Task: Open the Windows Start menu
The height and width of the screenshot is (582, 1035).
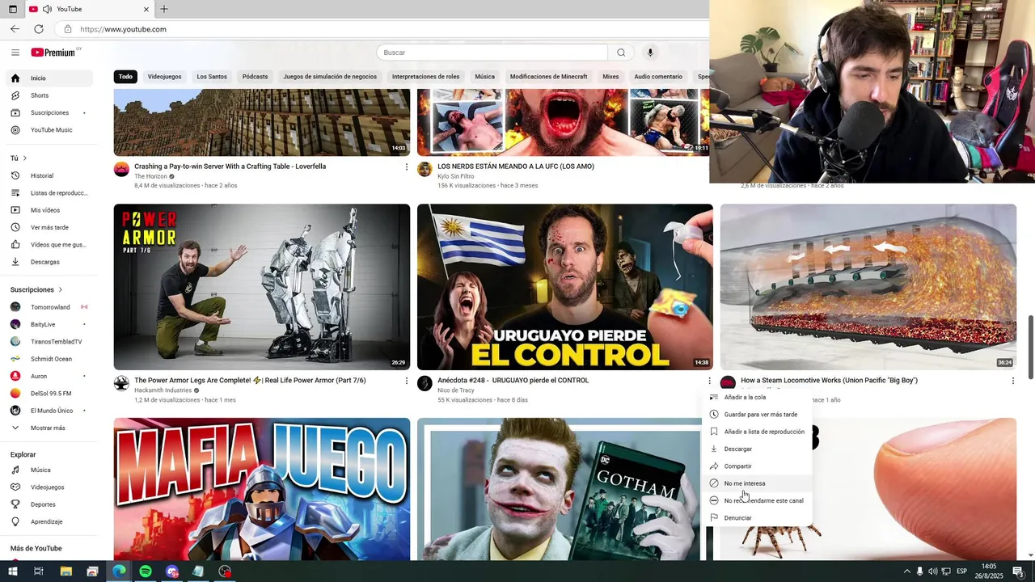Action: pos(13,571)
